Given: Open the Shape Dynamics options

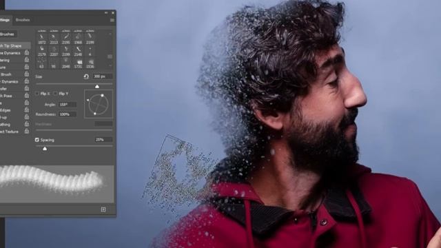Looking at the screenshot, I should click(x=11, y=53).
